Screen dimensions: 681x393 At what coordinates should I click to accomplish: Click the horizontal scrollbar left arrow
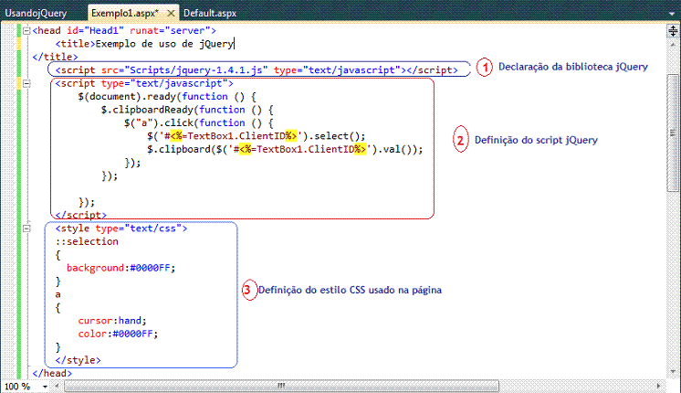(57, 386)
